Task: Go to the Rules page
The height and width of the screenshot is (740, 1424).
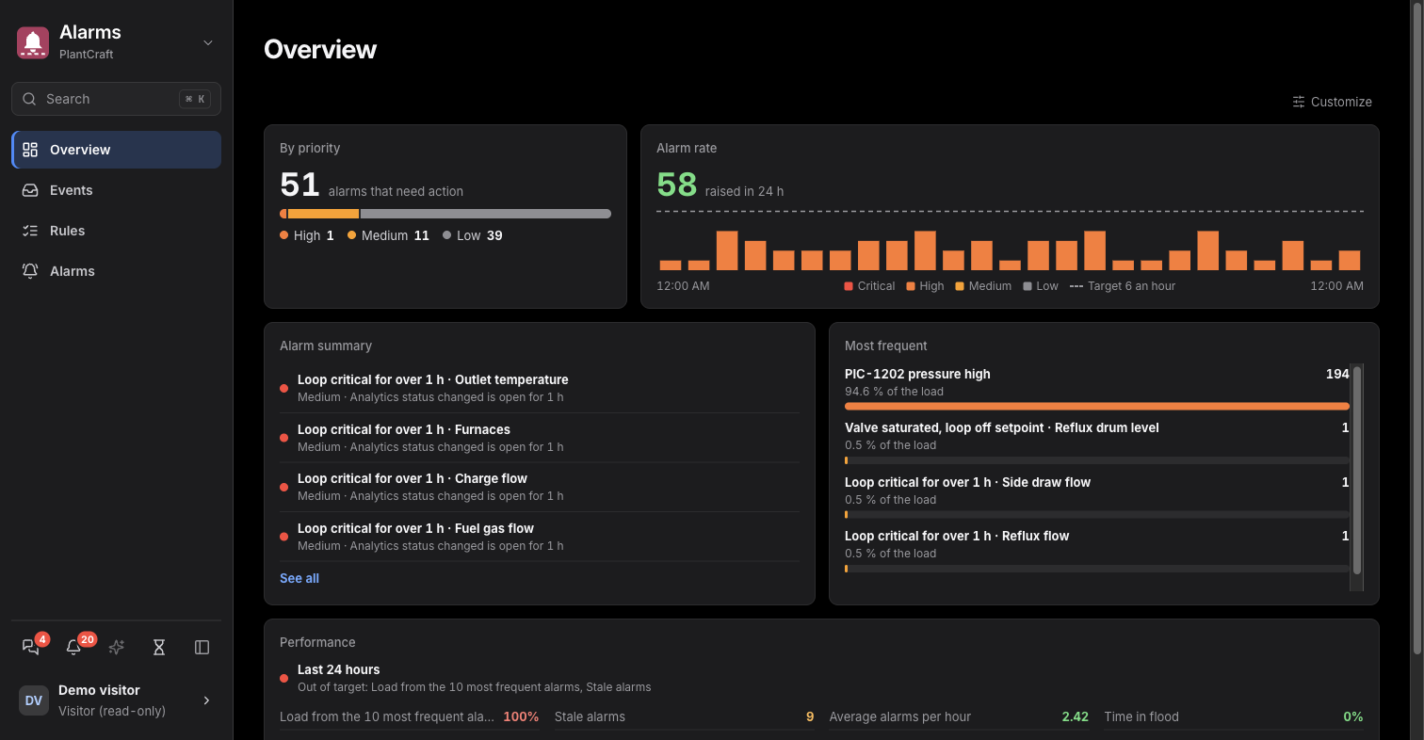Action: tap(116, 231)
